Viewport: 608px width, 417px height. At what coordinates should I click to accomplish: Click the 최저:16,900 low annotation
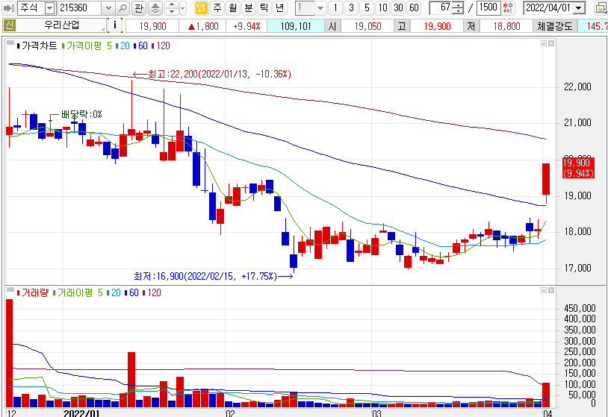coord(205,276)
